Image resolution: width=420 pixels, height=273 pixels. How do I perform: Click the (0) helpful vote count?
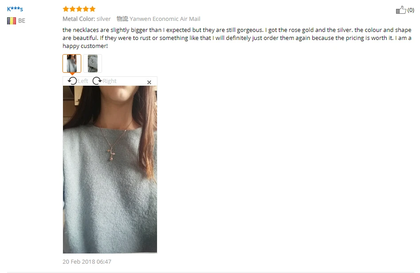tap(411, 10)
